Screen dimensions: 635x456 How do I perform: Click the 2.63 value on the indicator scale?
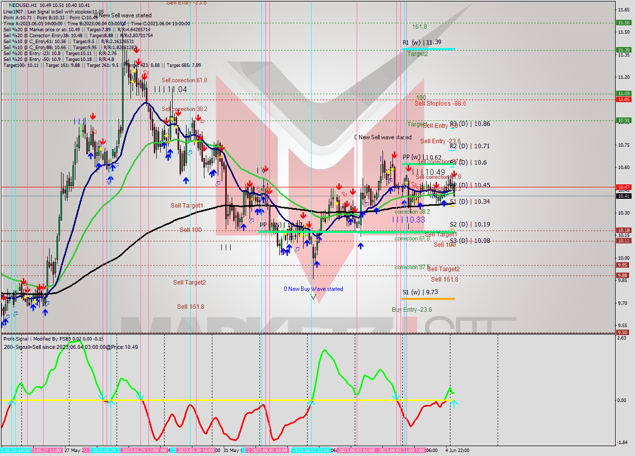coord(621,338)
